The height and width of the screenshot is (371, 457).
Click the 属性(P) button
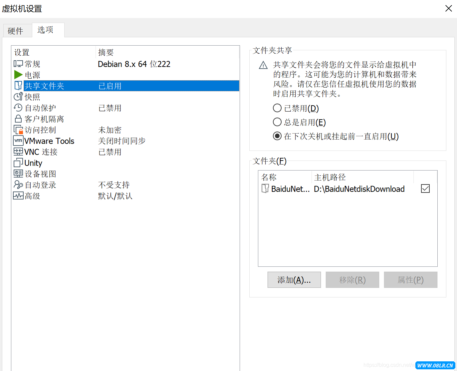(410, 280)
